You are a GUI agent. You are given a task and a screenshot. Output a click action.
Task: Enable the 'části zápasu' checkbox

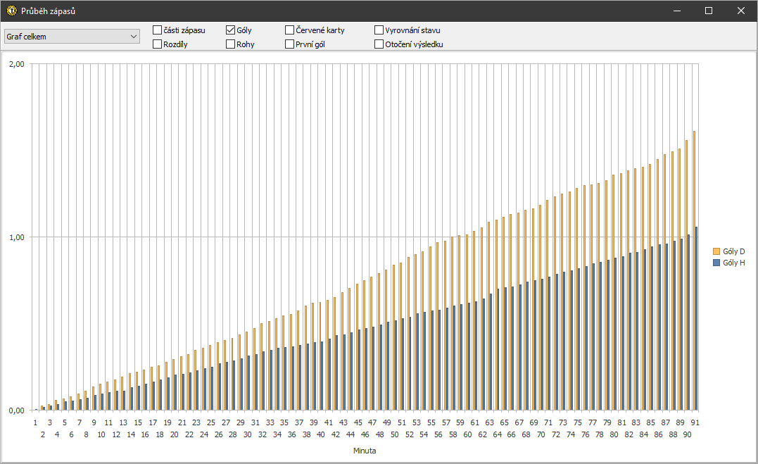coord(157,30)
